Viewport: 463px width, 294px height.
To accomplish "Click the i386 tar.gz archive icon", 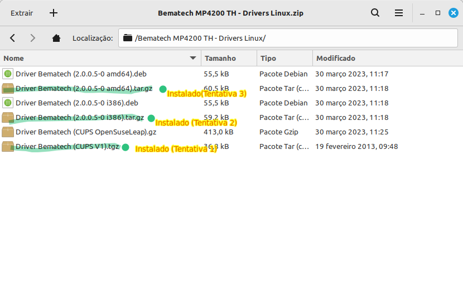I will point(8,117).
